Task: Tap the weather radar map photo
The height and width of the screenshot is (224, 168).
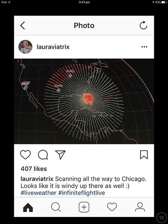Action: [x=84, y=101]
